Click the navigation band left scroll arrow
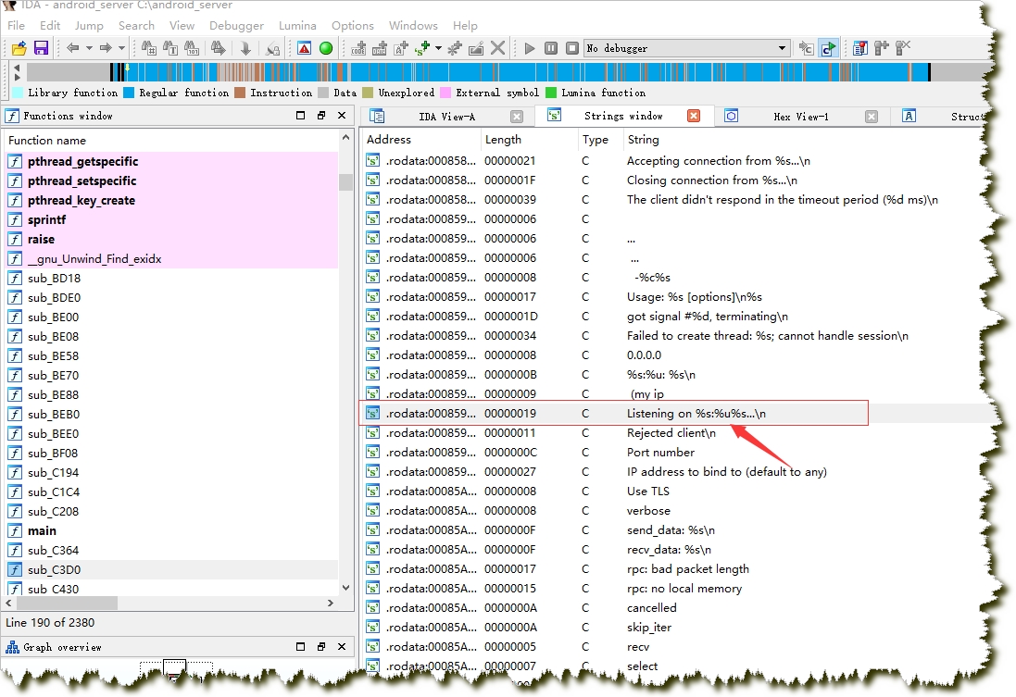The height and width of the screenshot is (697, 1016). click(x=17, y=68)
